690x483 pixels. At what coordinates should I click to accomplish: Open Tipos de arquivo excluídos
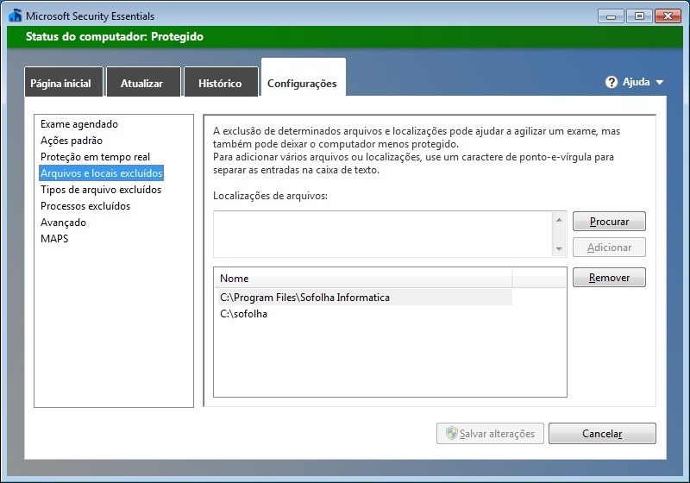[101, 189]
